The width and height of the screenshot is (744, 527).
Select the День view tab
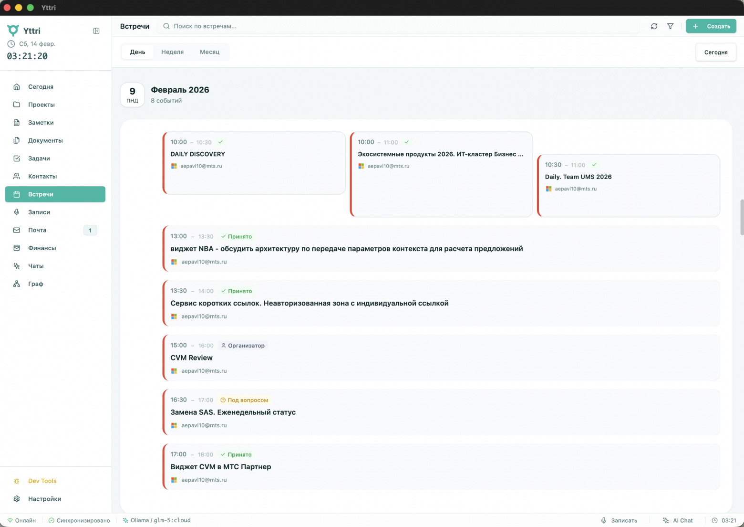coord(137,52)
